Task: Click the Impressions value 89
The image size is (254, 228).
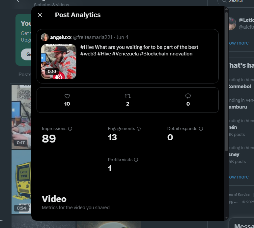Action: pos(49,139)
